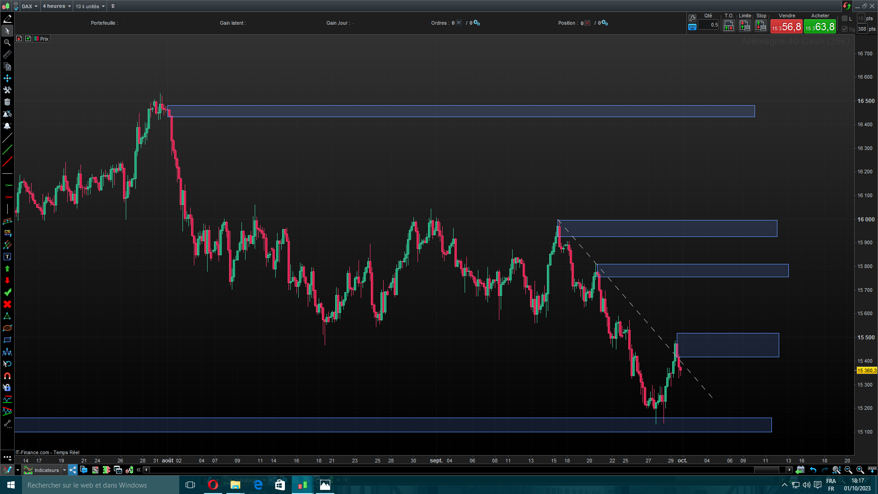878x494 pixels.
Task: Select the alert bell tool
Action: [x=7, y=126]
